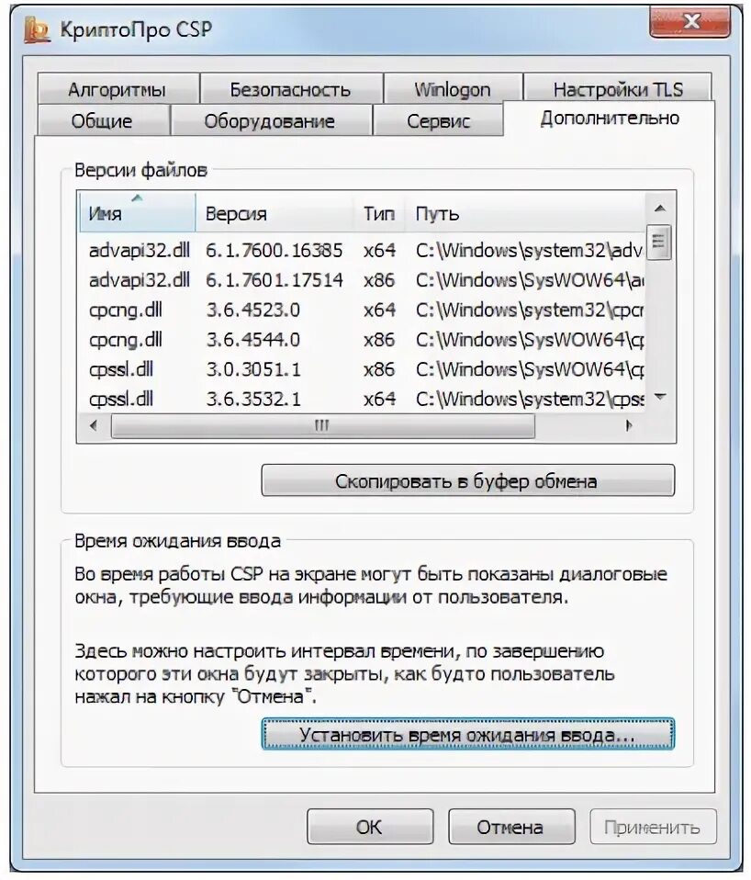
Task: Click the vertical scrollbar thumb
Action: [x=659, y=242]
